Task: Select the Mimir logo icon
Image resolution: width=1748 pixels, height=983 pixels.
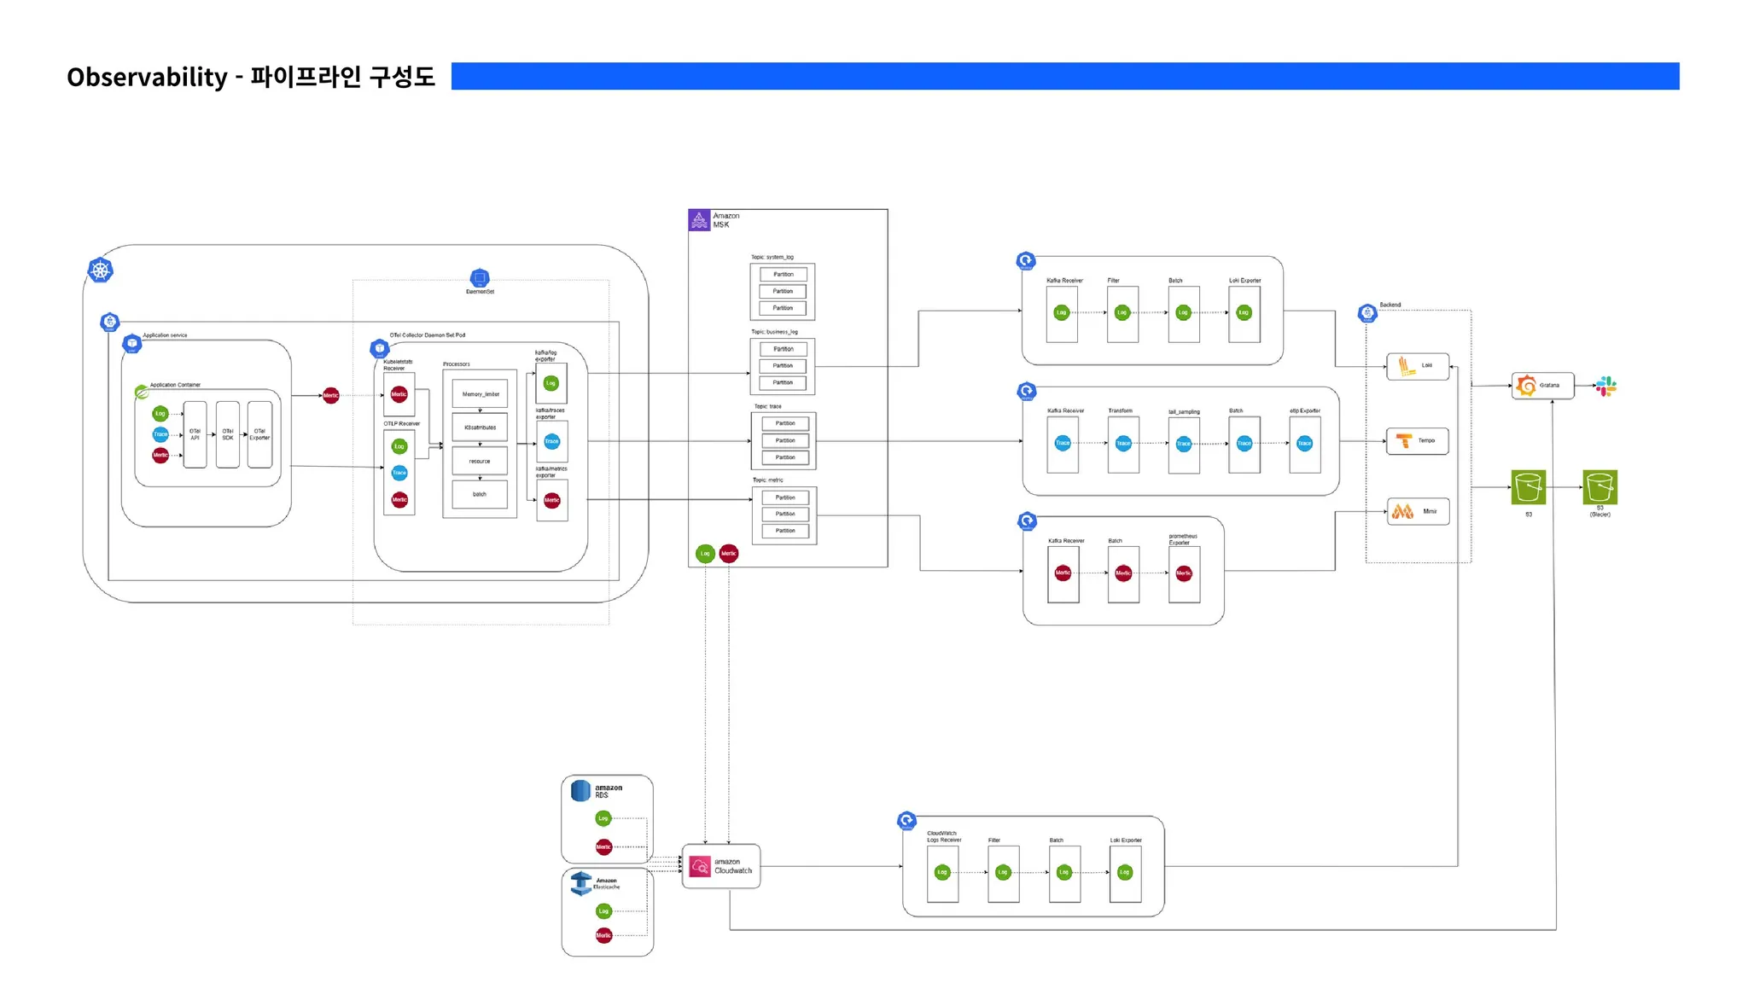Action: click(x=1403, y=511)
